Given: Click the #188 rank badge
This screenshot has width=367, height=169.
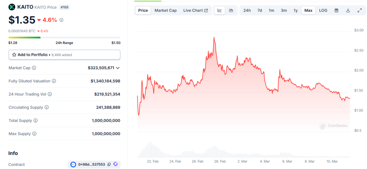Looking at the screenshot, I should [x=65, y=7].
